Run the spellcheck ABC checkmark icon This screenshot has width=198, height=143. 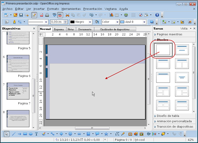[x=54, y=15]
